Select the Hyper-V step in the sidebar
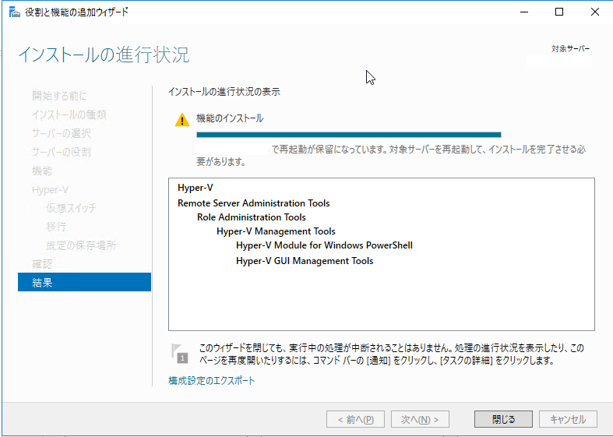 pos(50,190)
